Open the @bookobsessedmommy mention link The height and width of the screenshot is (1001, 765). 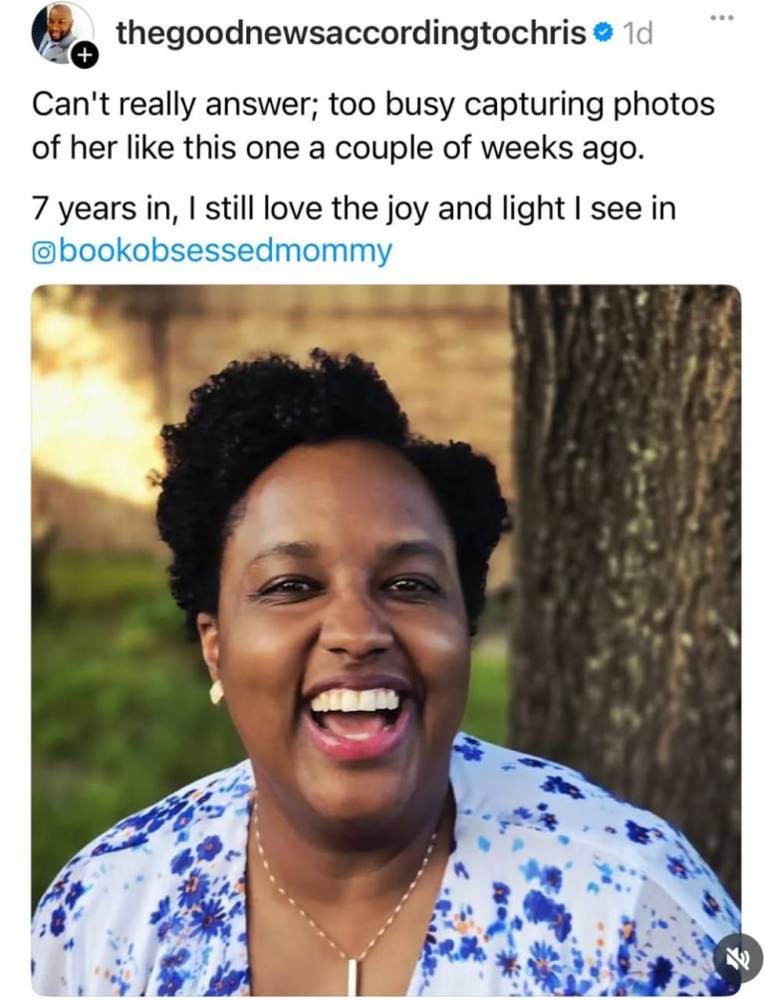pos(211,251)
